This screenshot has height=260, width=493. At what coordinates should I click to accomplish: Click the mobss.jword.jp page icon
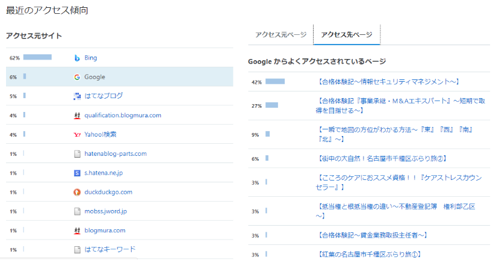click(77, 211)
